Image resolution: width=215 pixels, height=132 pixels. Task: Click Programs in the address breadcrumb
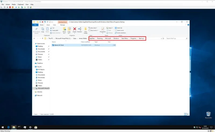133,38
